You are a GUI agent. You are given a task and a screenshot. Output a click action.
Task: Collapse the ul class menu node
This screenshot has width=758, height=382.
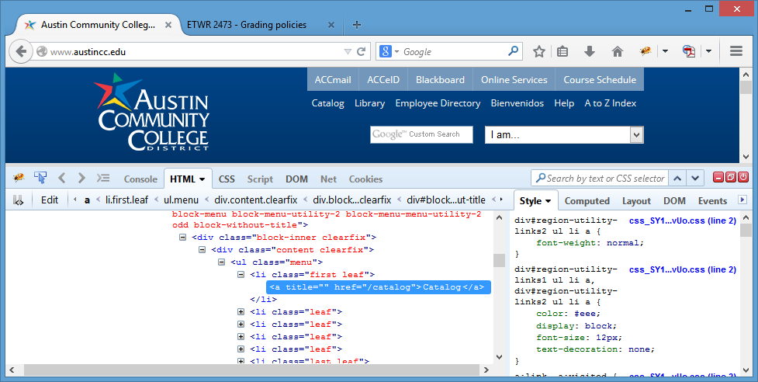pyautogui.click(x=221, y=262)
